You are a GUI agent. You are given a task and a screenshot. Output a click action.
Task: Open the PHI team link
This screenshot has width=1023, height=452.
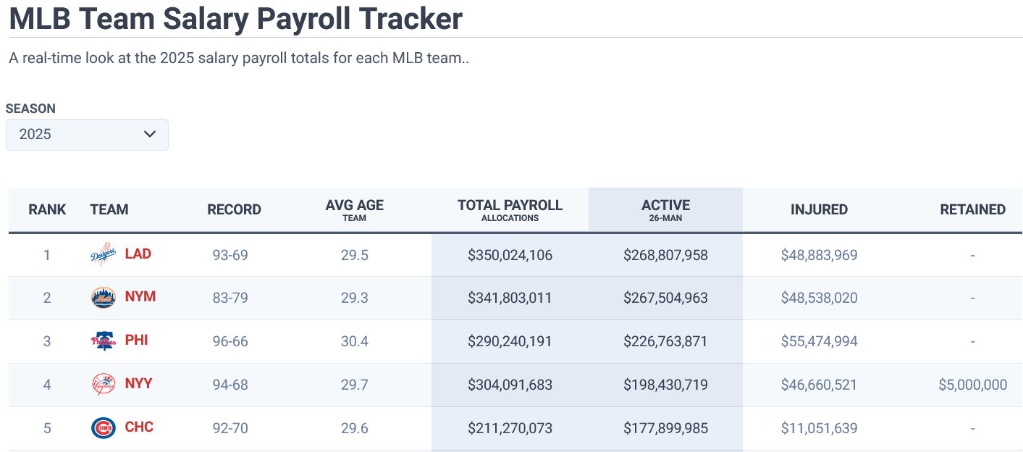pyautogui.click(x=136, y=340)
